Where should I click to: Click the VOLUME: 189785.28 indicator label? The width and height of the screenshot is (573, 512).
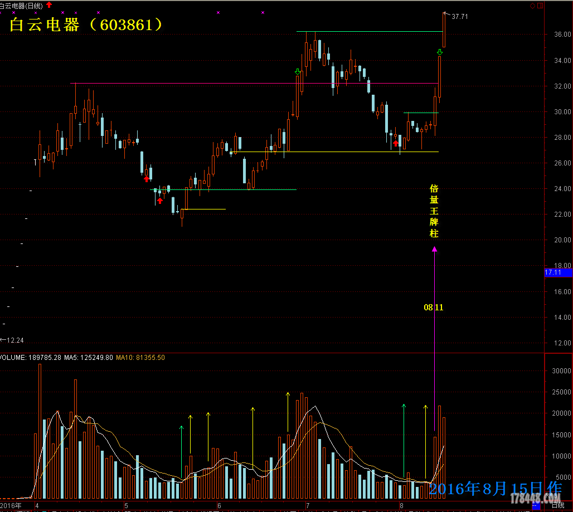coord(30,358)
